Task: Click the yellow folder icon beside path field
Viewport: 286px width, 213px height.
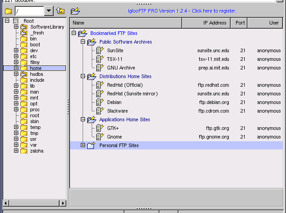Action: click(8, 11)
